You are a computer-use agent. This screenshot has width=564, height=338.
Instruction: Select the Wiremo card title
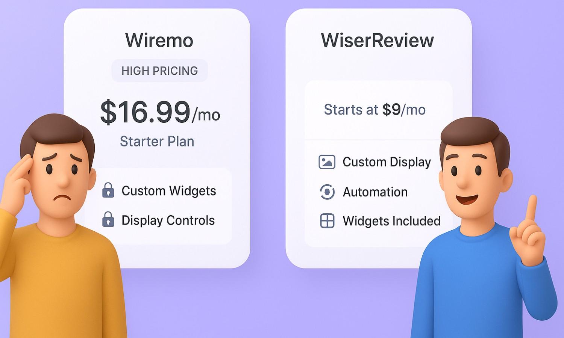tap(159, 40)
